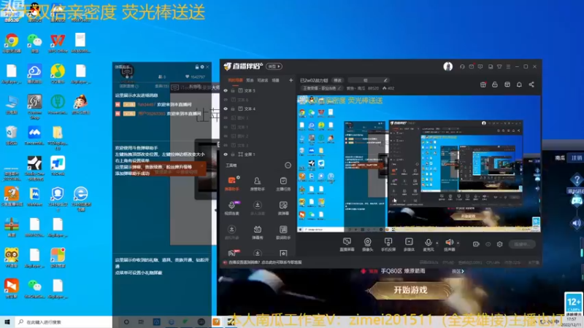Switch to the third scene tab
This screenshot has width=584, height=328.
[263, 80]
